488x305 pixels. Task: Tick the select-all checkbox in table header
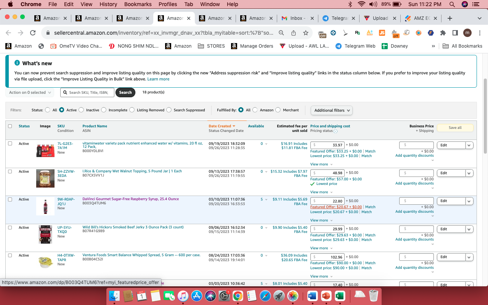pos(10,126)
